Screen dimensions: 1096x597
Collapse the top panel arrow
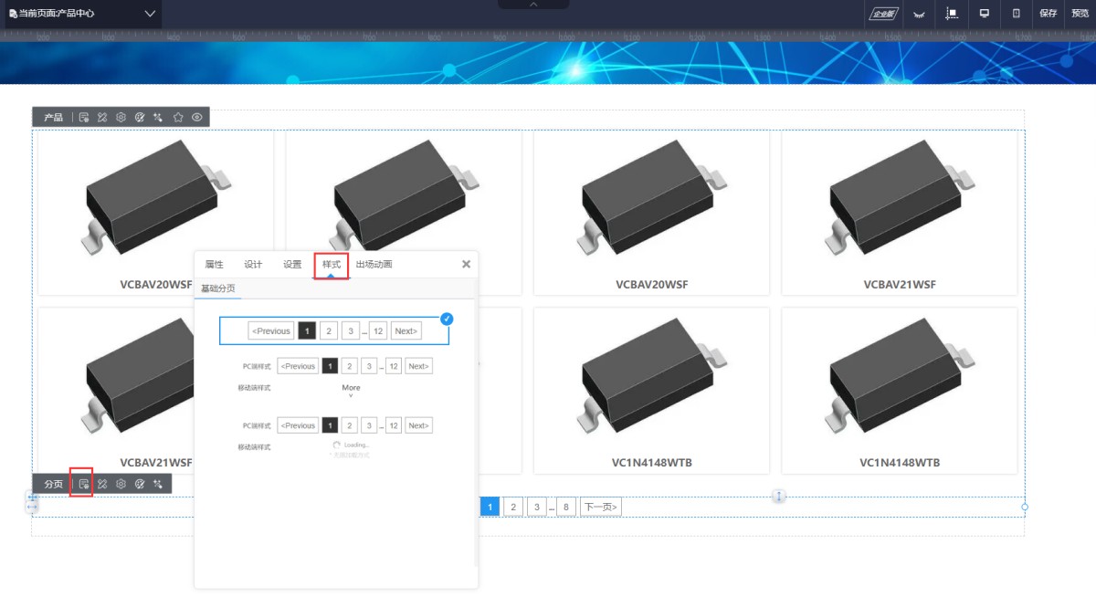click(x=533, y=5)
